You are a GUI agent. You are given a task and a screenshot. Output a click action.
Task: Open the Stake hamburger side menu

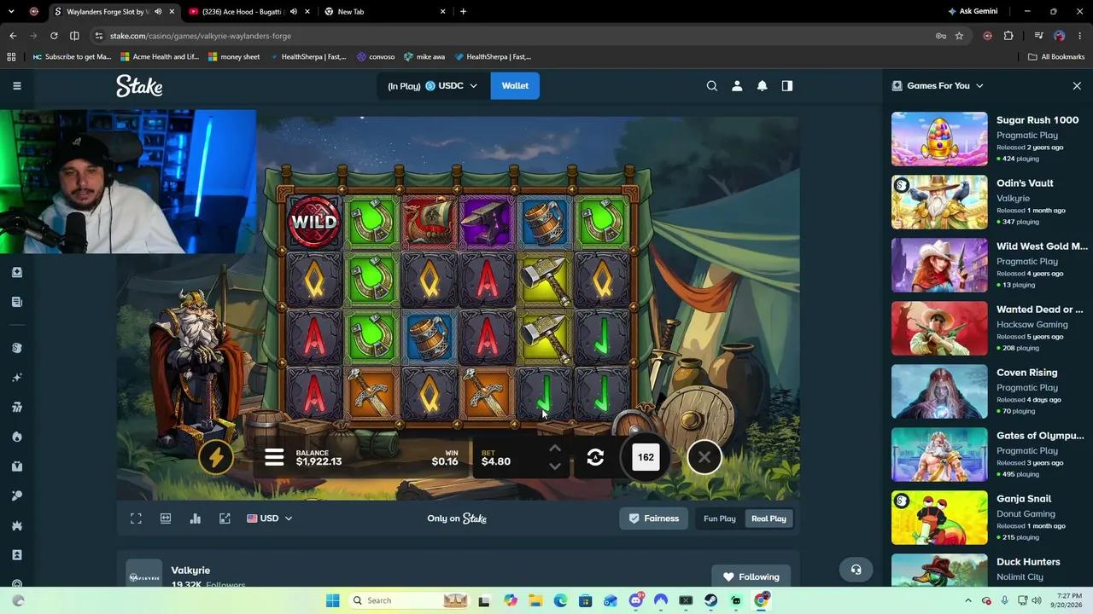click(16, 86)
